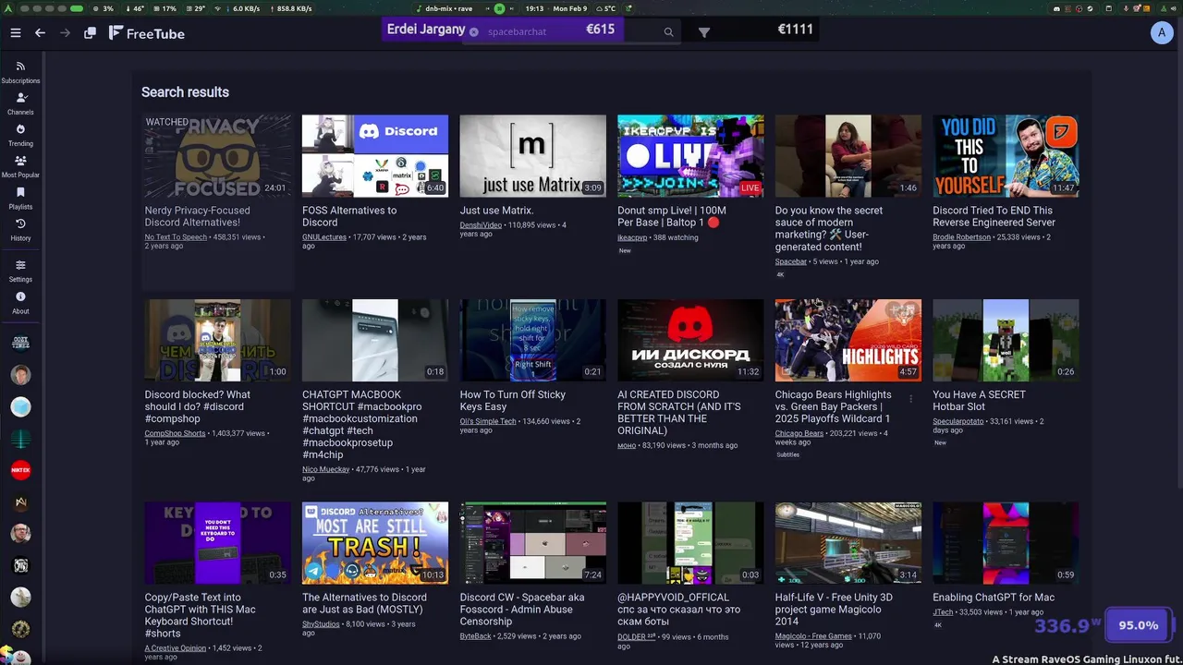1183x665 pixels.
Task: Open the Chicago Bears HIGHLIGHTS thumbnail
Action: pyautogui.click(x=848, y=340)
